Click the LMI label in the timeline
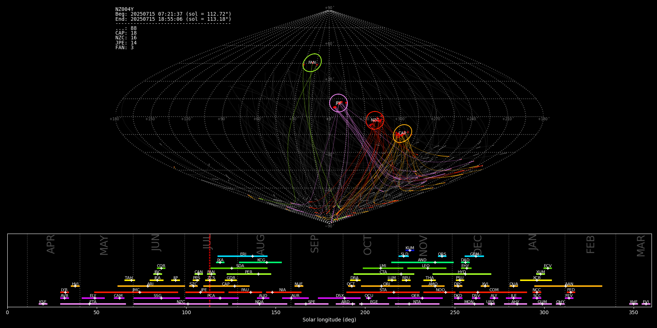 [383, 266]
